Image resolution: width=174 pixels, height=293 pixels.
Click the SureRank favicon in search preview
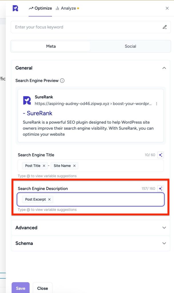(27, 100)
